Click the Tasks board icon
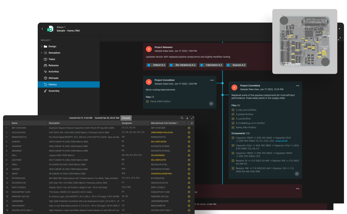The height and width of the screenshot is (214, 347). 45,59
